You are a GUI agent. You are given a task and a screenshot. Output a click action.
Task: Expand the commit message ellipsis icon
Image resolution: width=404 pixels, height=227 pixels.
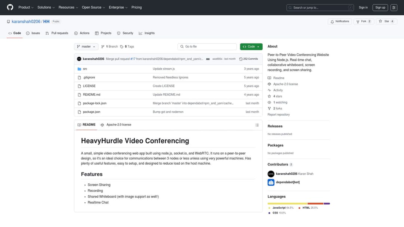coord(208,59)
